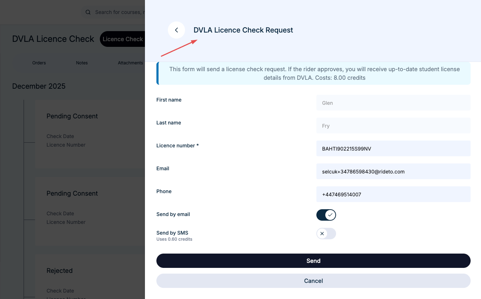Click the search magnifier icon
The image size is (481, 299).
[88, 12]
